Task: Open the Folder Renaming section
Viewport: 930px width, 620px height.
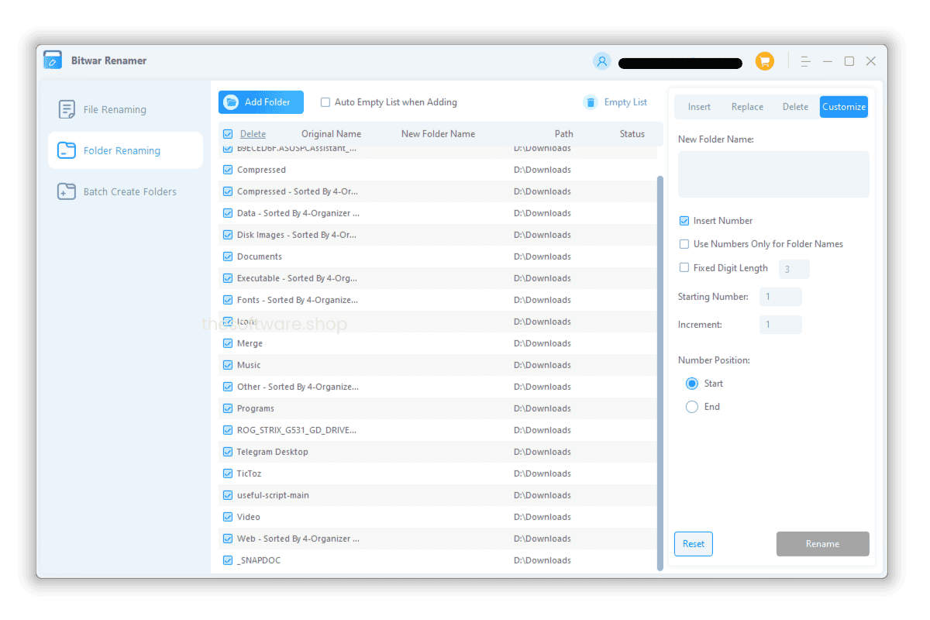Action: tap(126, 150)
